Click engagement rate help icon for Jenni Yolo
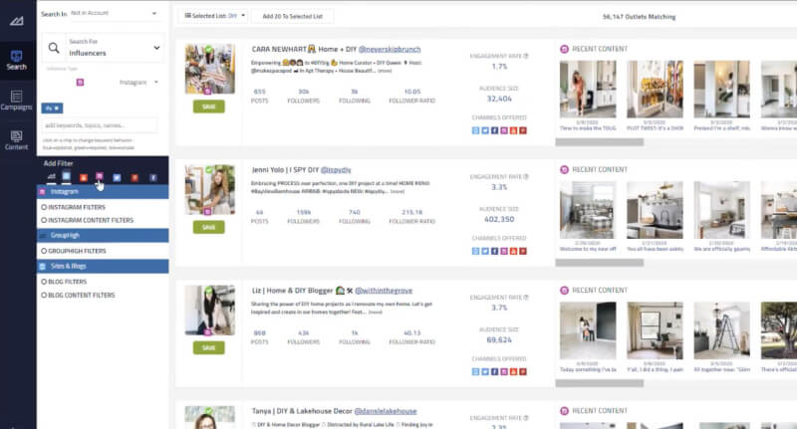The image size is (797, 429). pos(526,177)
